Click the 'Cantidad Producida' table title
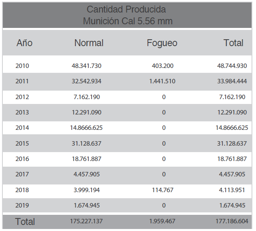This screenshot has height=231, width=256. pos(126,9)
